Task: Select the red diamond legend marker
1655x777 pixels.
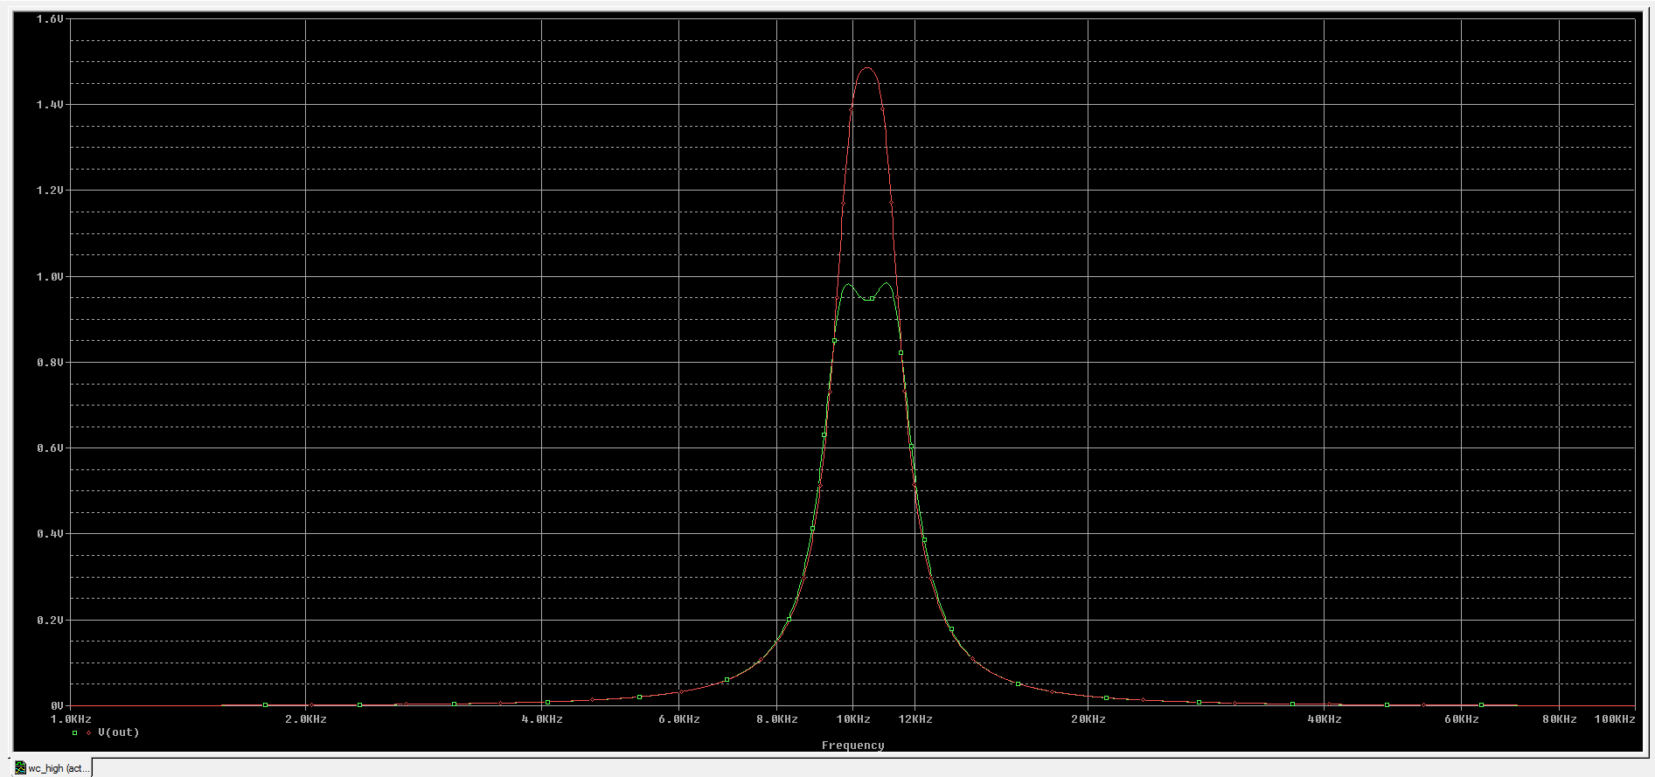Action: coord(89,733)
